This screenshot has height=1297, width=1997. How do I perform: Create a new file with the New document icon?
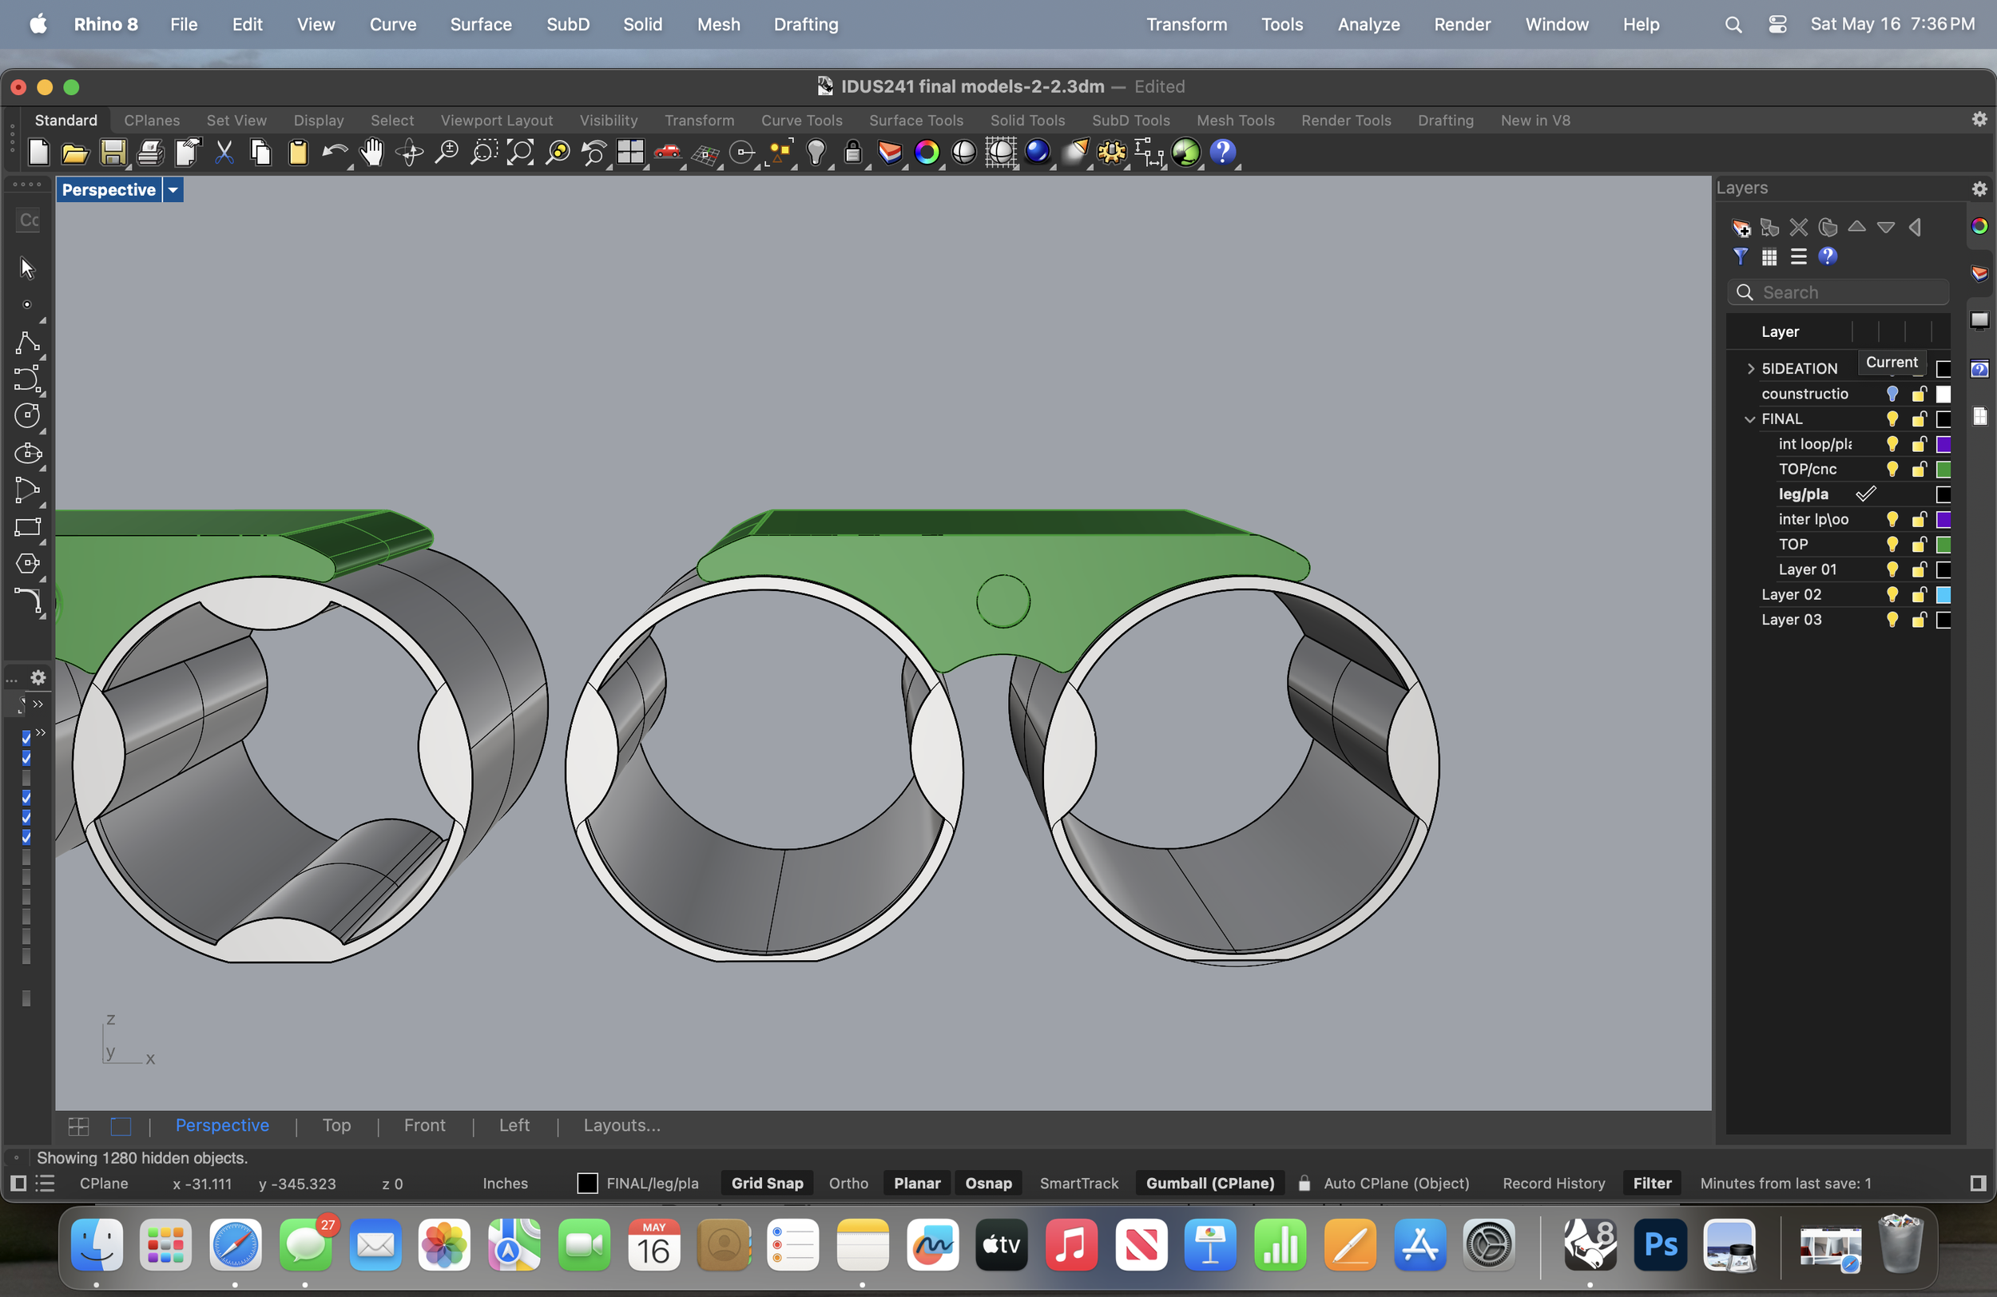pos(38,153)
